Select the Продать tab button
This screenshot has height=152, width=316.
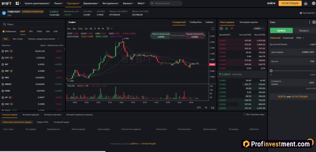304,31
